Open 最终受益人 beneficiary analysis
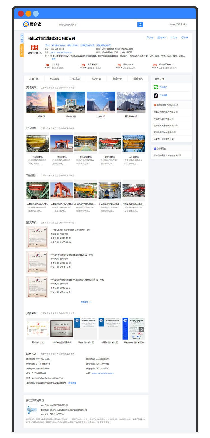Screen dimensions: 210x438 126,66
